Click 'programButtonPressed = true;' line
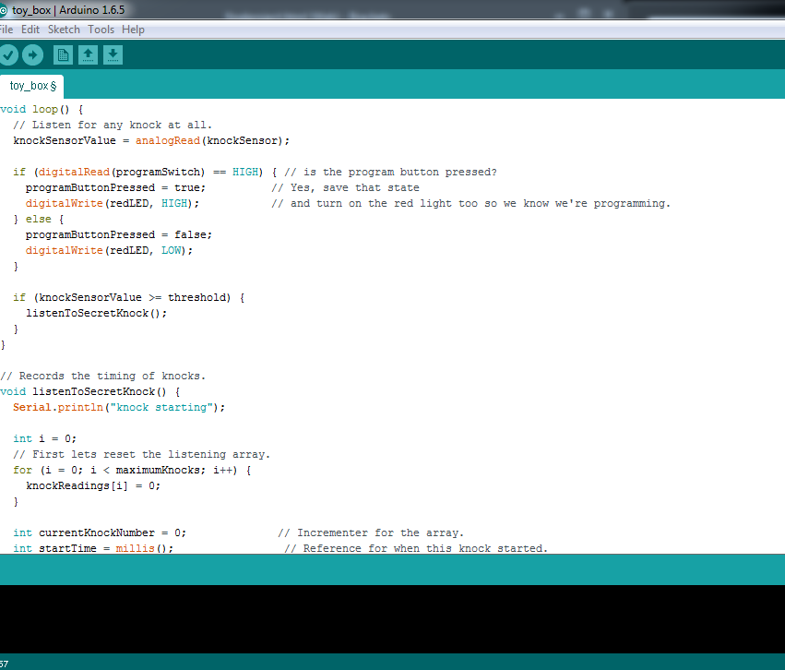 (115, 187)
